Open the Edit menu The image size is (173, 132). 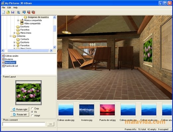(x=9, y=8)
